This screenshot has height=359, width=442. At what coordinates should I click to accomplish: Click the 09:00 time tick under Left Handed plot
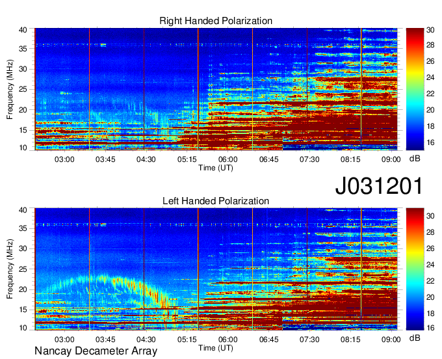391,339
